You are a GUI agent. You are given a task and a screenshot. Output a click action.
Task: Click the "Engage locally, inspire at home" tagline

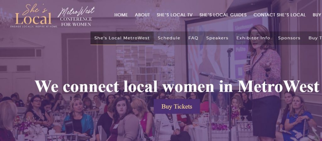click(34, 27)
